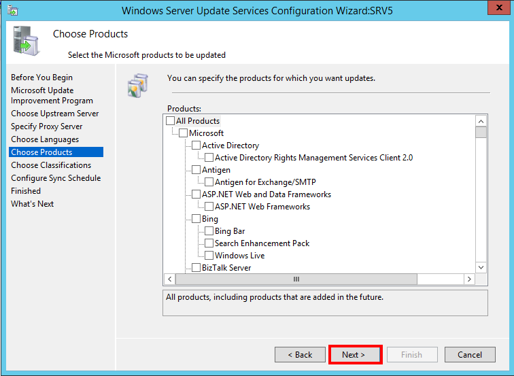
Task: Click the horizontal scroll right arrow
Action: (x=469, y=279)
